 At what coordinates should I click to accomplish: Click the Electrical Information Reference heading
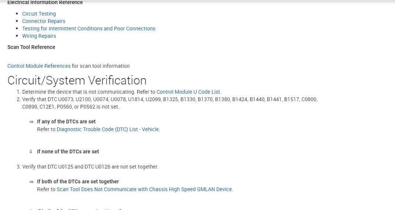[x=45, y=3]
